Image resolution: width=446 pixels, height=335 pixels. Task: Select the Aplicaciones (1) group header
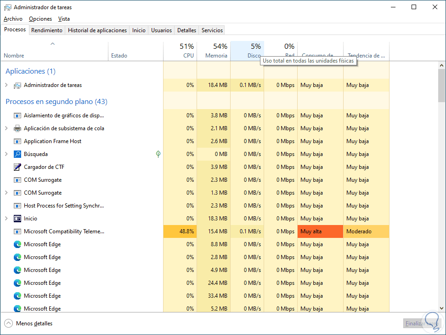coord(30,71)
